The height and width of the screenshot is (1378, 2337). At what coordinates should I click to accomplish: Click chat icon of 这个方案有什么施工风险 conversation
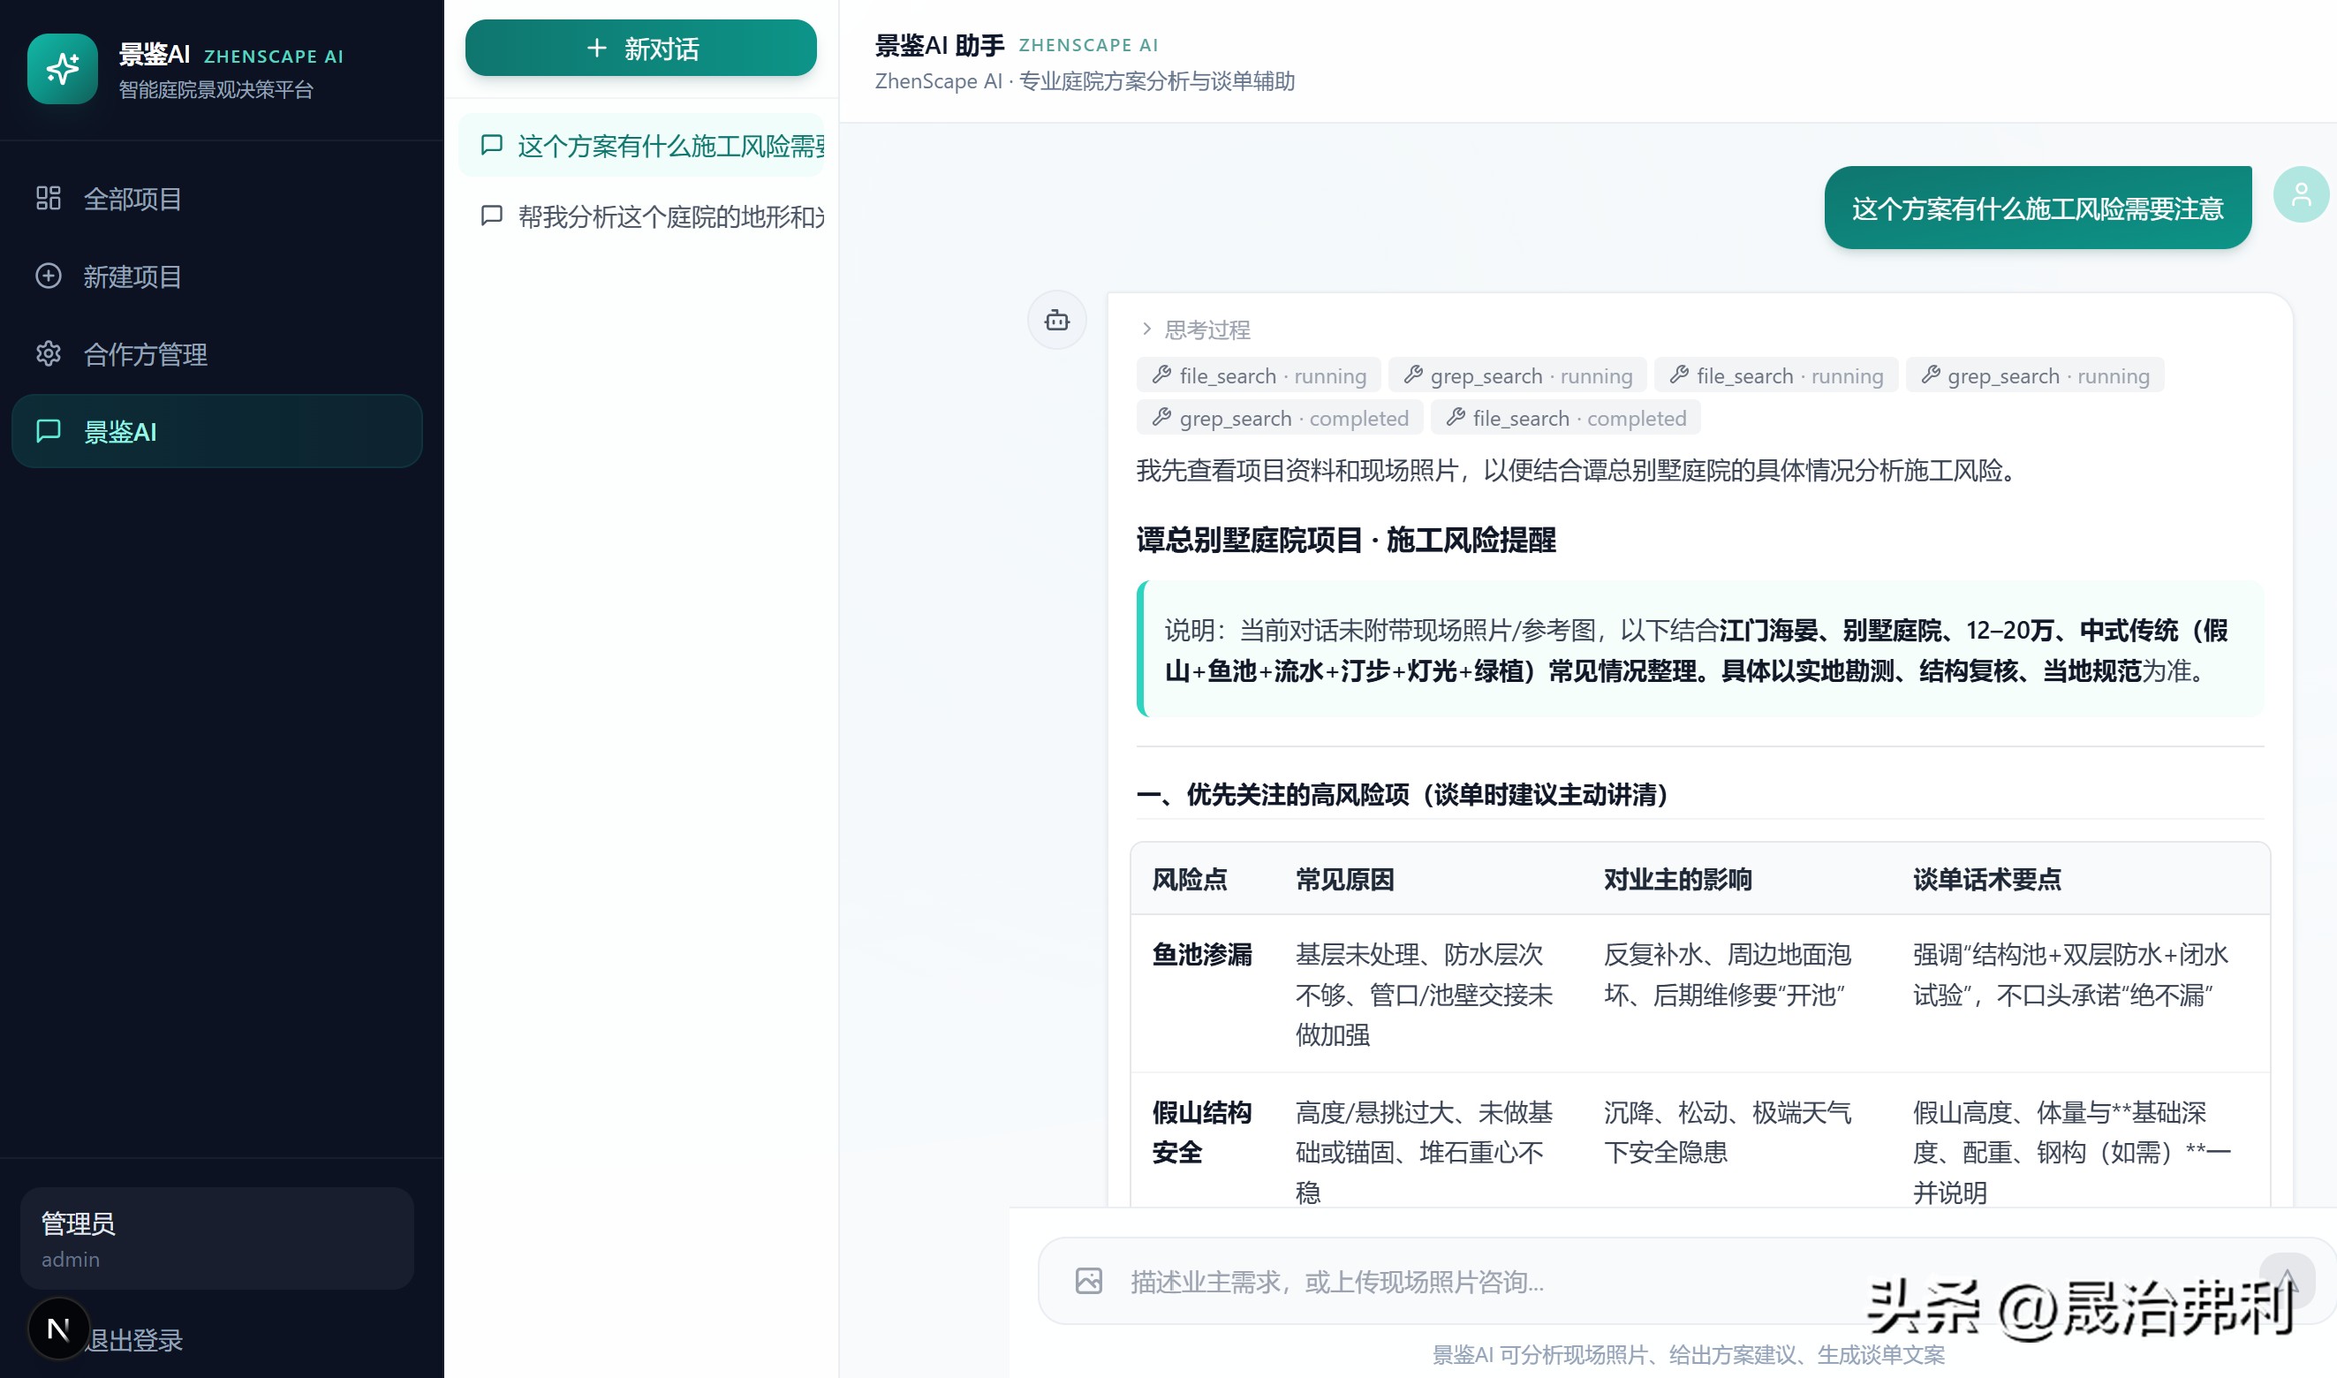(491, 145)
